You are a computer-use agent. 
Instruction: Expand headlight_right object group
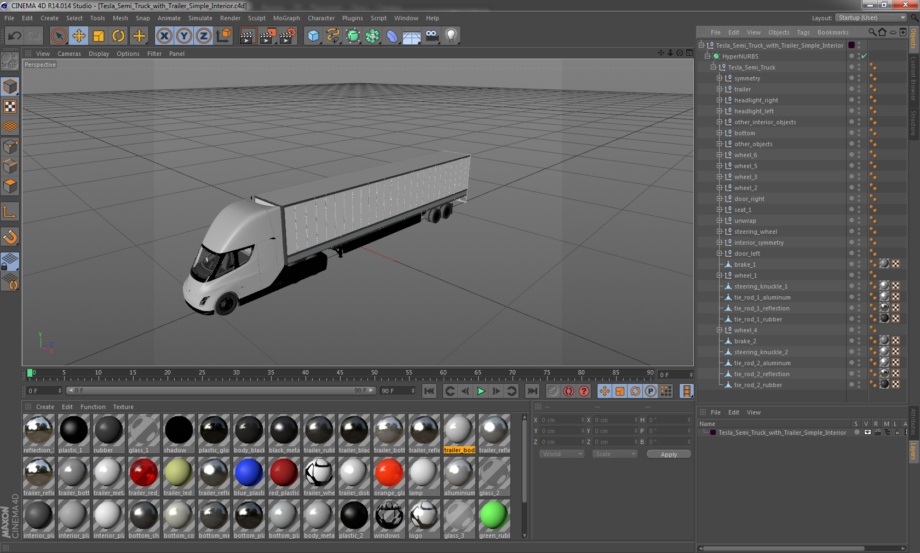720,100
